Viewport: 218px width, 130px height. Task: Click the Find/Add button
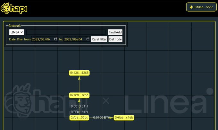point(115,32)
